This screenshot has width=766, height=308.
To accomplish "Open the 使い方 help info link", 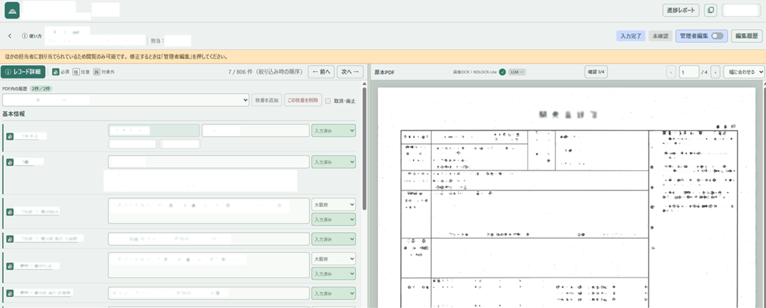I will tap(32, 36).
